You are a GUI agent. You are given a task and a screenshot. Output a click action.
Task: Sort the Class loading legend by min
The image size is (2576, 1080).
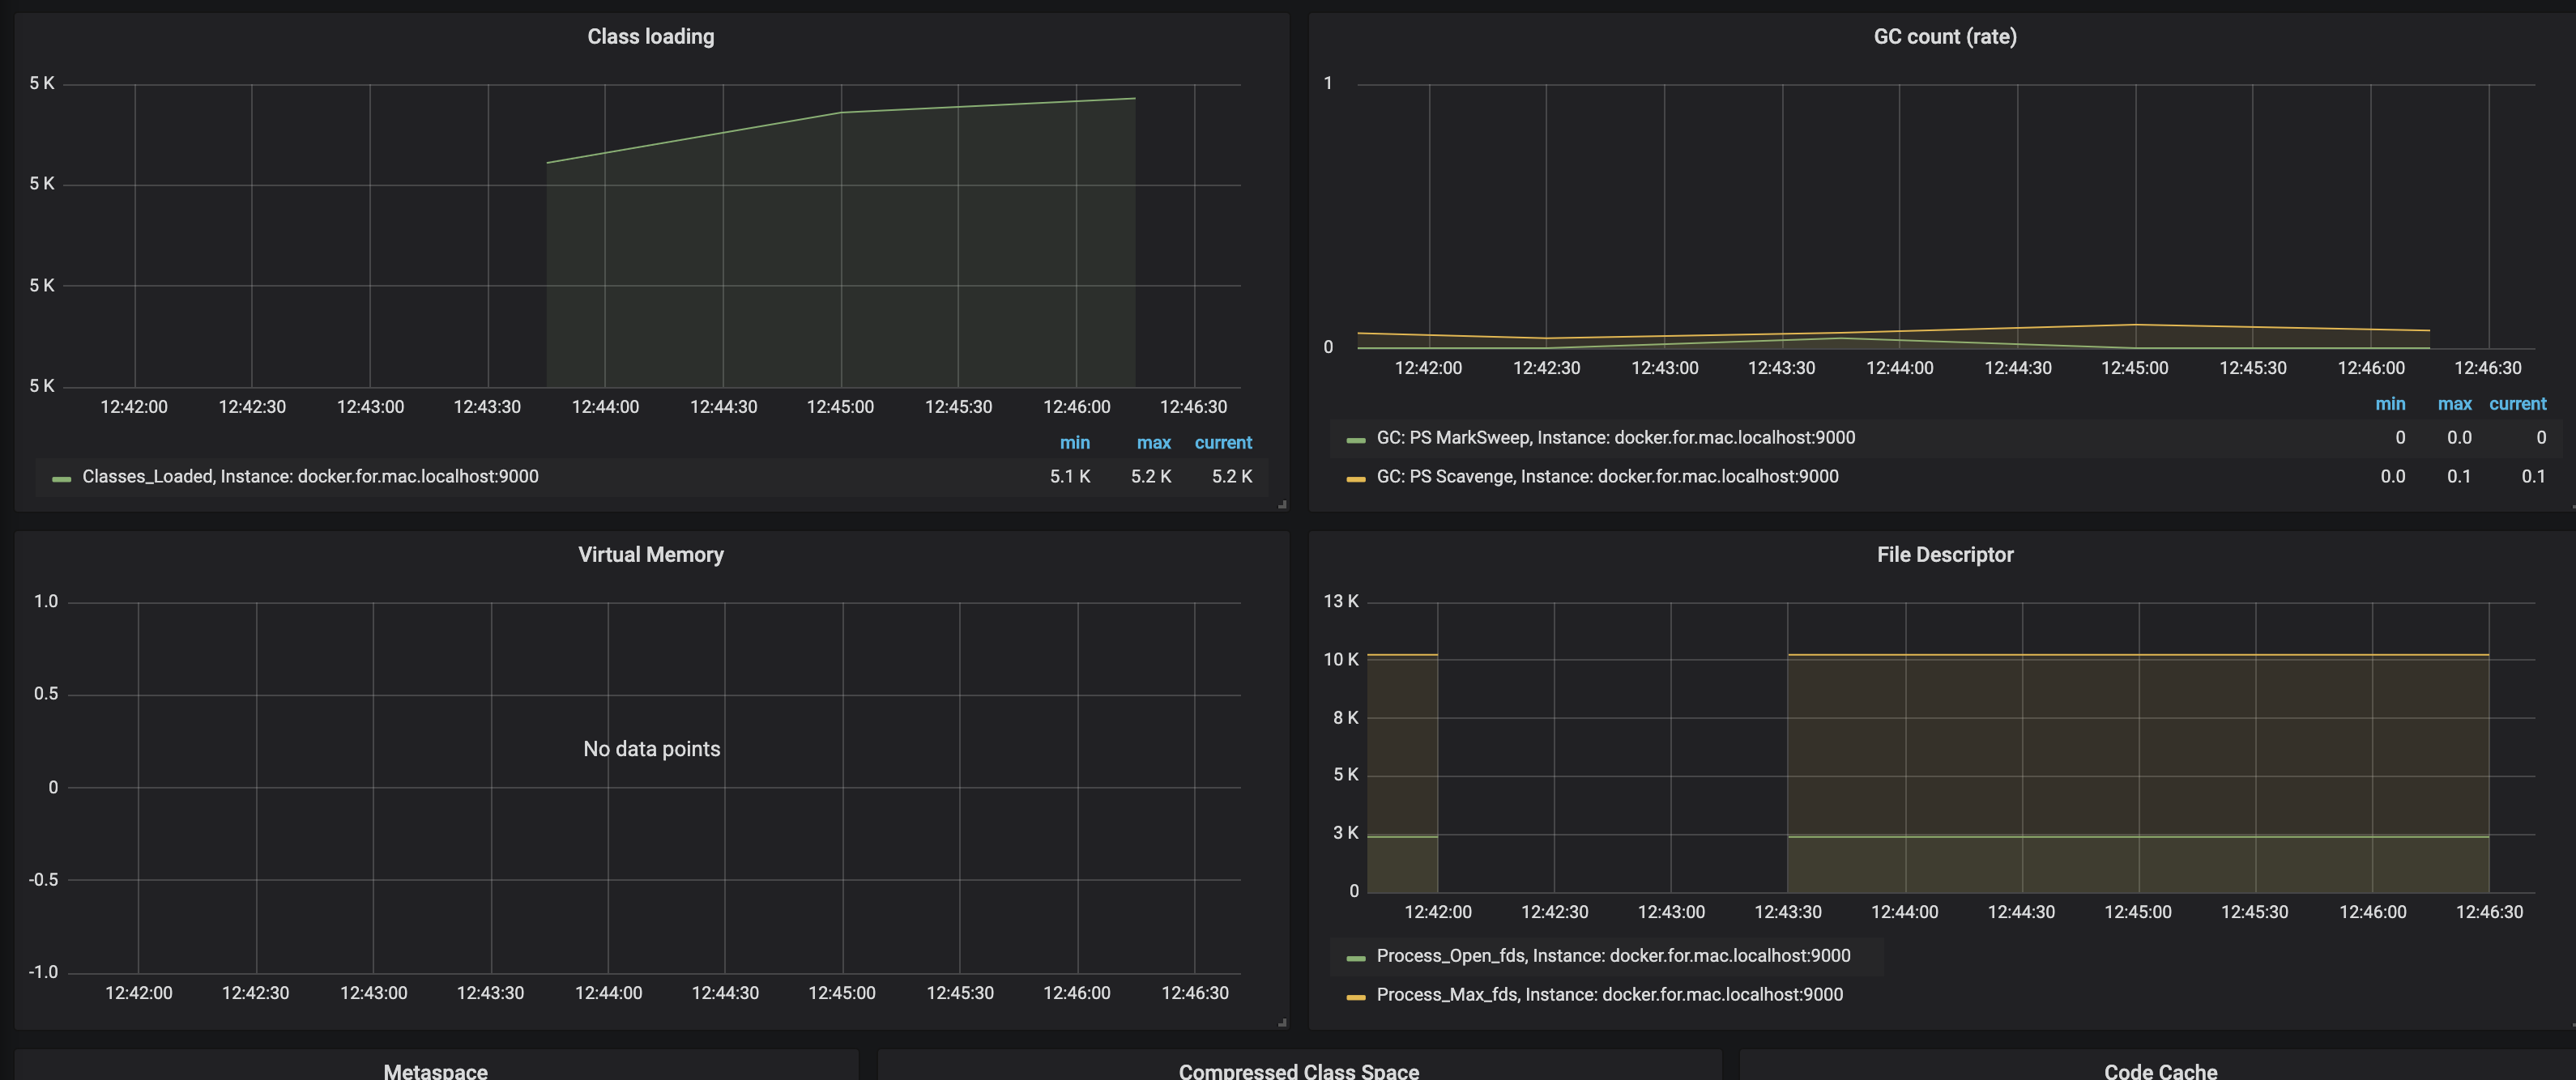pos(1074,443)
